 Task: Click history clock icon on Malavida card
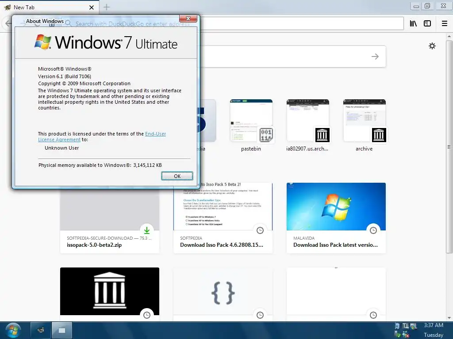click(x=373, y=230)
